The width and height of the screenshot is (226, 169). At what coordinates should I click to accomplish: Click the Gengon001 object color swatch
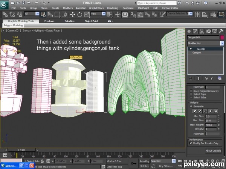(x=222, y=37)
